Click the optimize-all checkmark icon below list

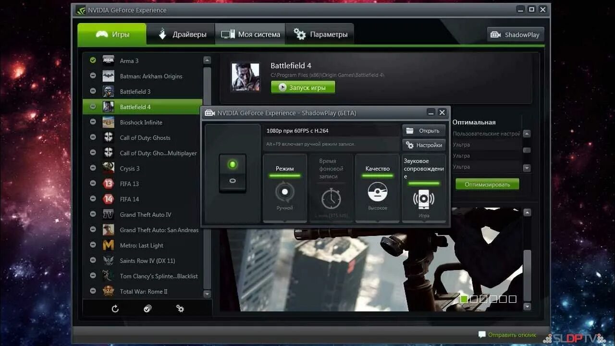pos(148,309)
